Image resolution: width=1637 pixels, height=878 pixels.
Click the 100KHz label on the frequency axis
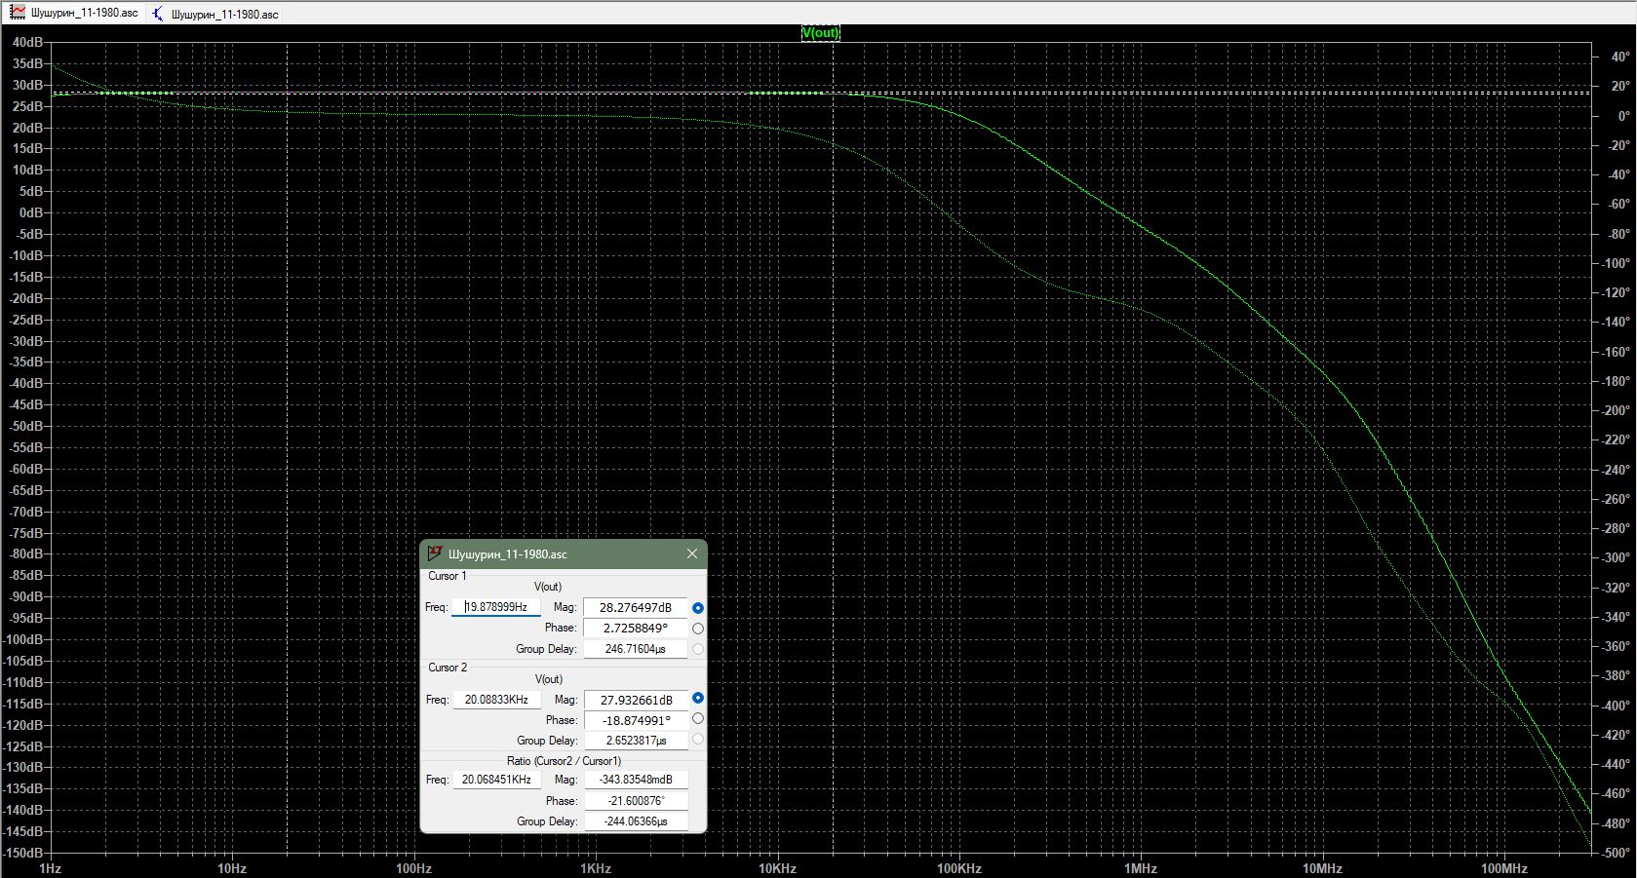(x=959, y=868)
